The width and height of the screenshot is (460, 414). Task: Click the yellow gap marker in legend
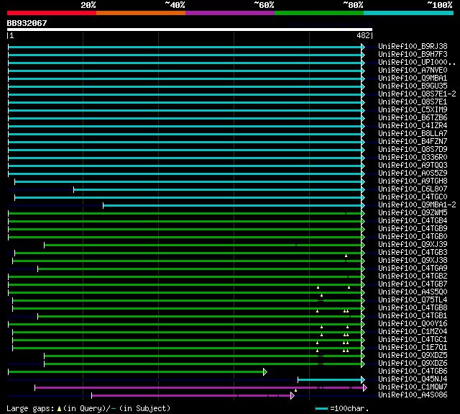tap(59, 409)
